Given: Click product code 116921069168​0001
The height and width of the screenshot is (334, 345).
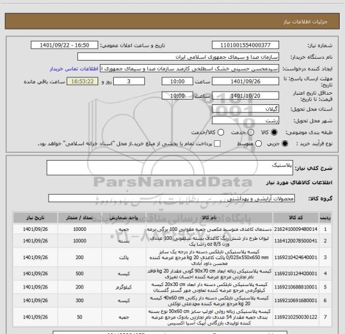Looking at the screenshot, I should pyautogui.click(x=296, y=300).
